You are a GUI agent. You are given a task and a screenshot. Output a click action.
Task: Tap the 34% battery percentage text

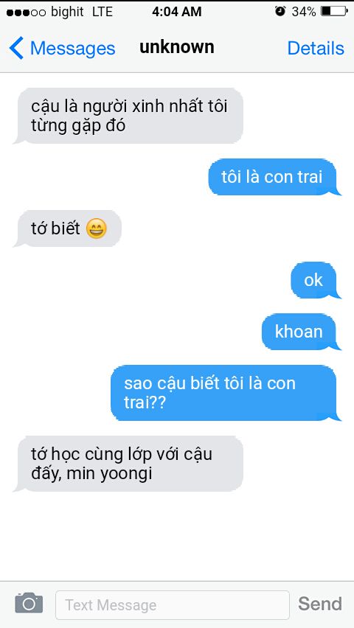tap(304, 12)
